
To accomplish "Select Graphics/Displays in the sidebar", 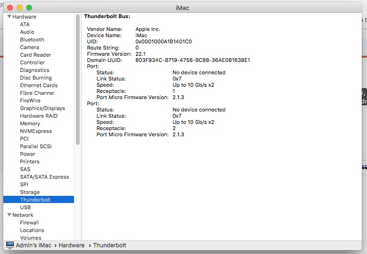I will point(42,108).
